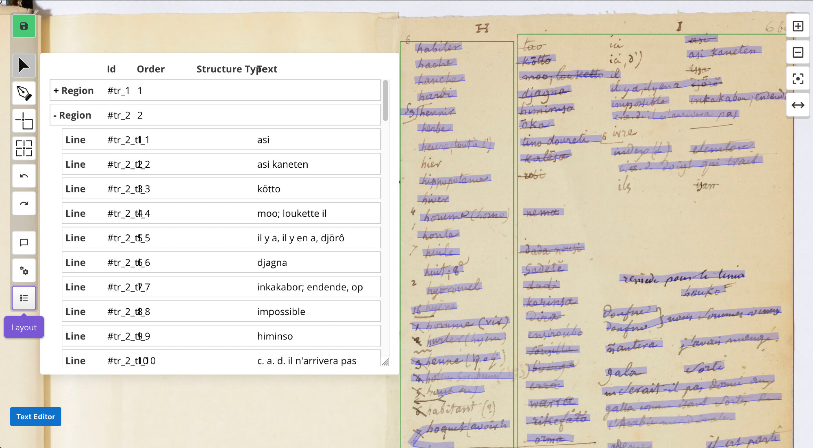The width and height of the screenshot is (813, 448).
Task: Click the undo arrow icon
Action: tap(24, 176)
